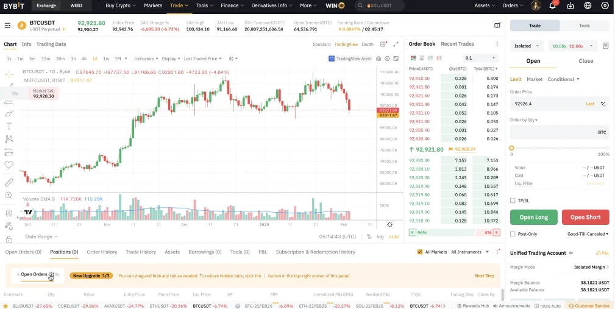The image size is (615, 309).
Task: Click the download app icon
Action: pyautogui.click(x=571, y=5)
